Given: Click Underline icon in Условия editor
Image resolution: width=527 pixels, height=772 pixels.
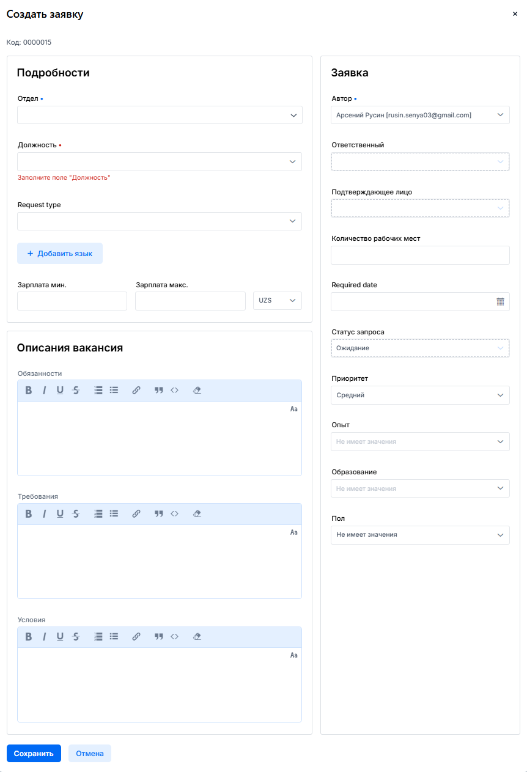Looking at the screenshot, I should 60,637.
